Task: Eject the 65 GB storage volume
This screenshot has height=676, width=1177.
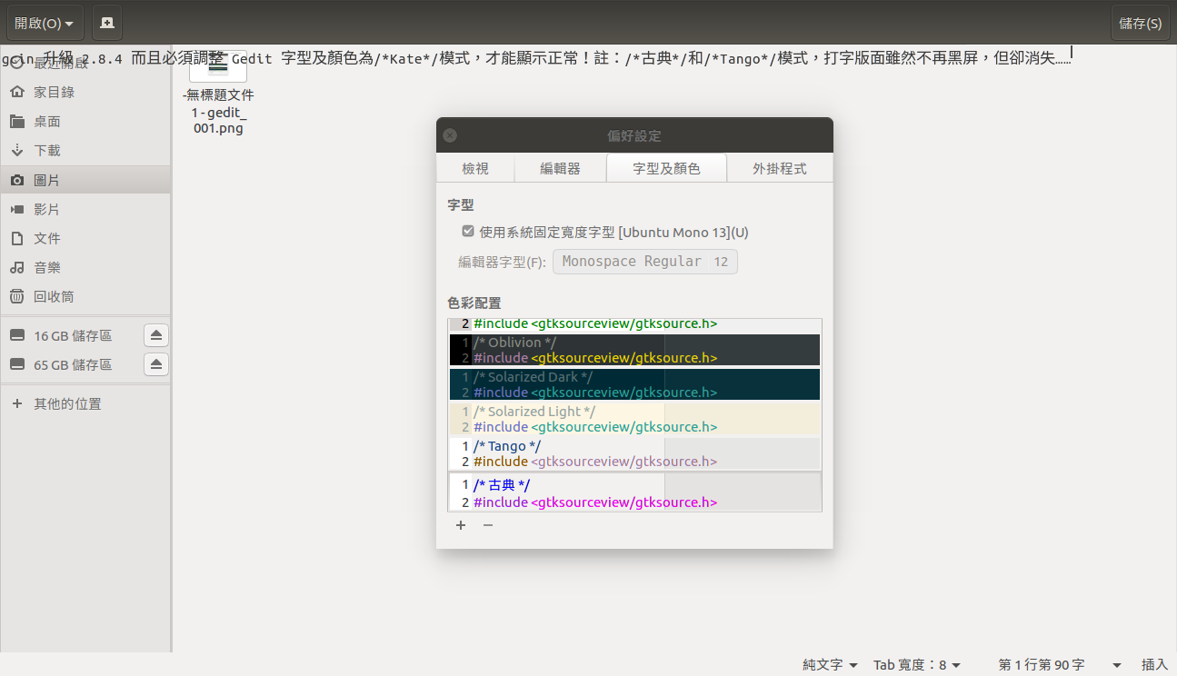Action: [156, 365]
